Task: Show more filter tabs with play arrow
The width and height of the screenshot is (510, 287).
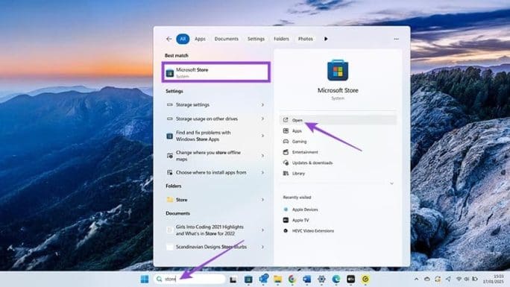Action: [326, 39]
